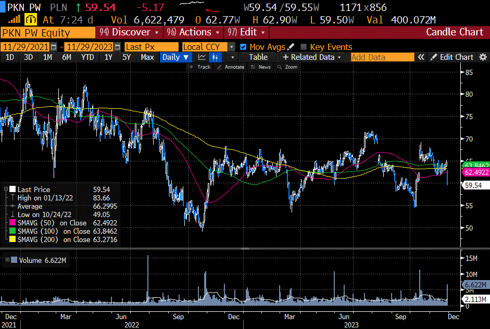Screen dimensions: 490x329
Task: Click the blue square icon beside PKN PW
Action: [x=3, y=7]
